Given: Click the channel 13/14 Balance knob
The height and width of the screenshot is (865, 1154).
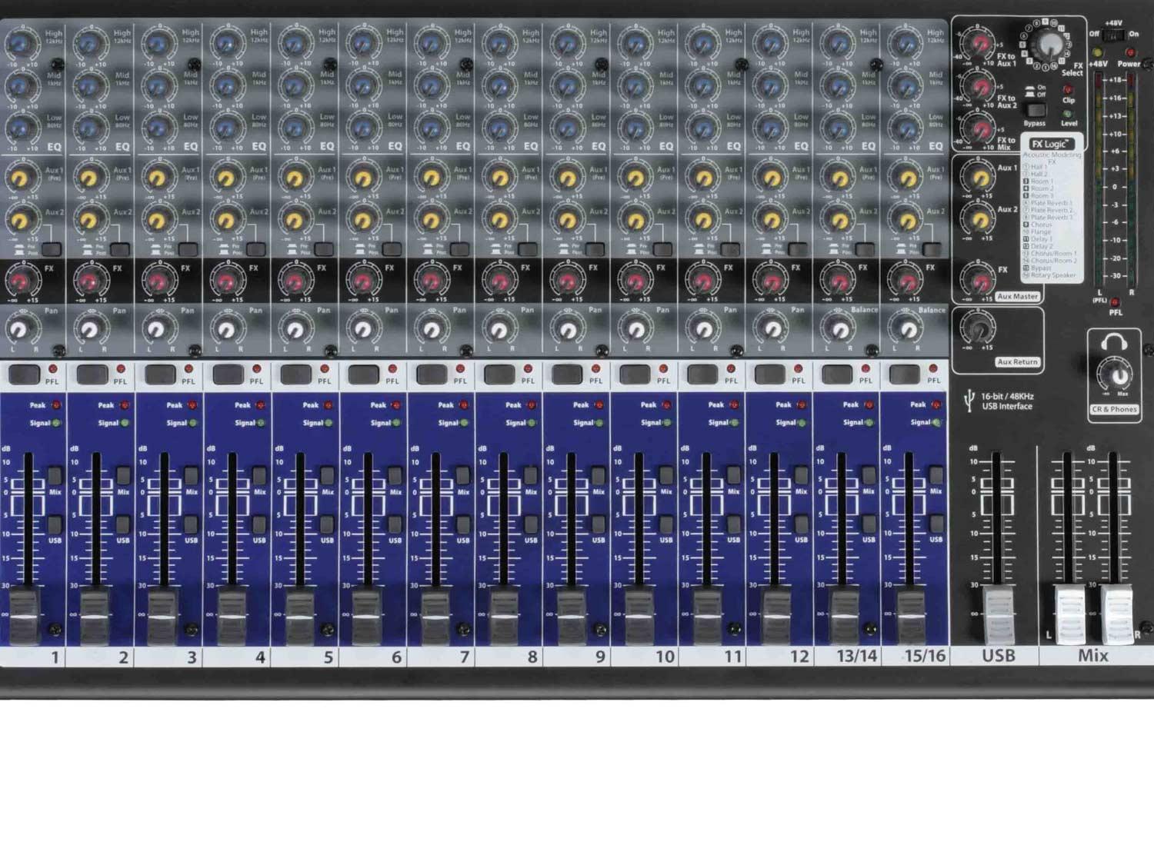Looking at the screenshot, I should pyautogui.click(x=839, y=330).
